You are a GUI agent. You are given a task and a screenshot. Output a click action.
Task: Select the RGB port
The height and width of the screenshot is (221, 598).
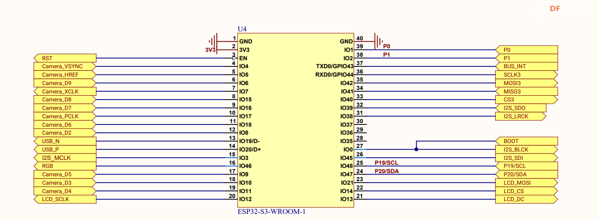click(65, 166)
